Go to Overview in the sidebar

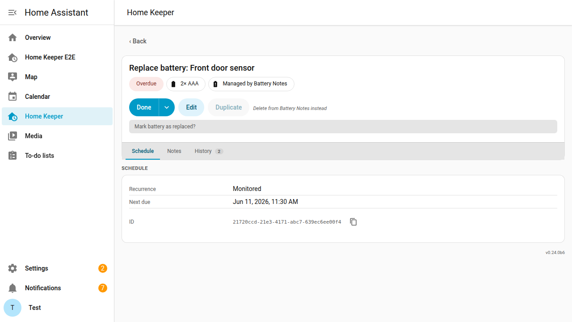pos(57,38)
